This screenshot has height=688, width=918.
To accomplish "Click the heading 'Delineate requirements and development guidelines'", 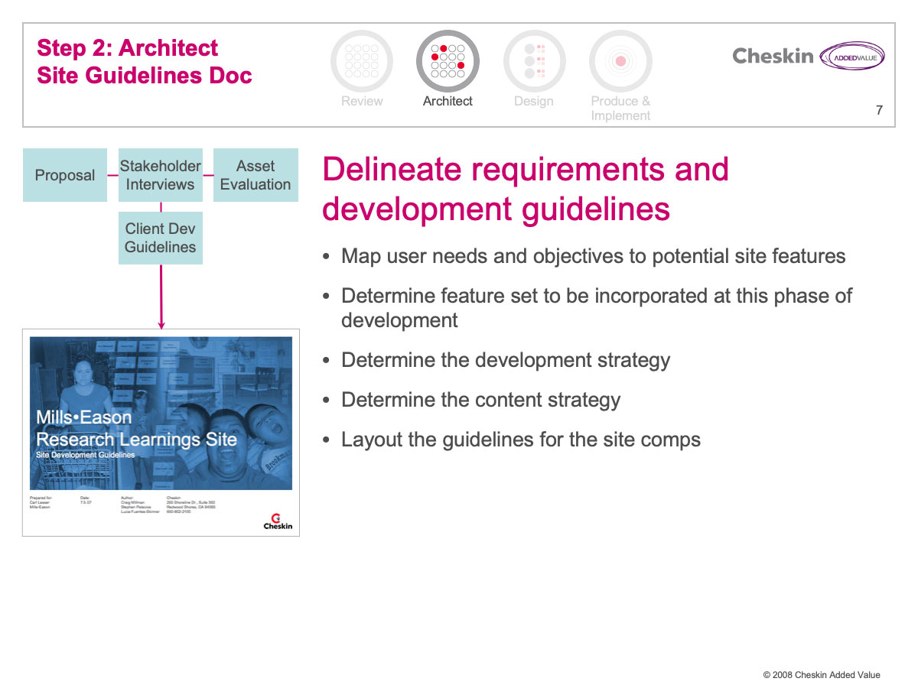I will pyautogui.click(x=526, y=189).
